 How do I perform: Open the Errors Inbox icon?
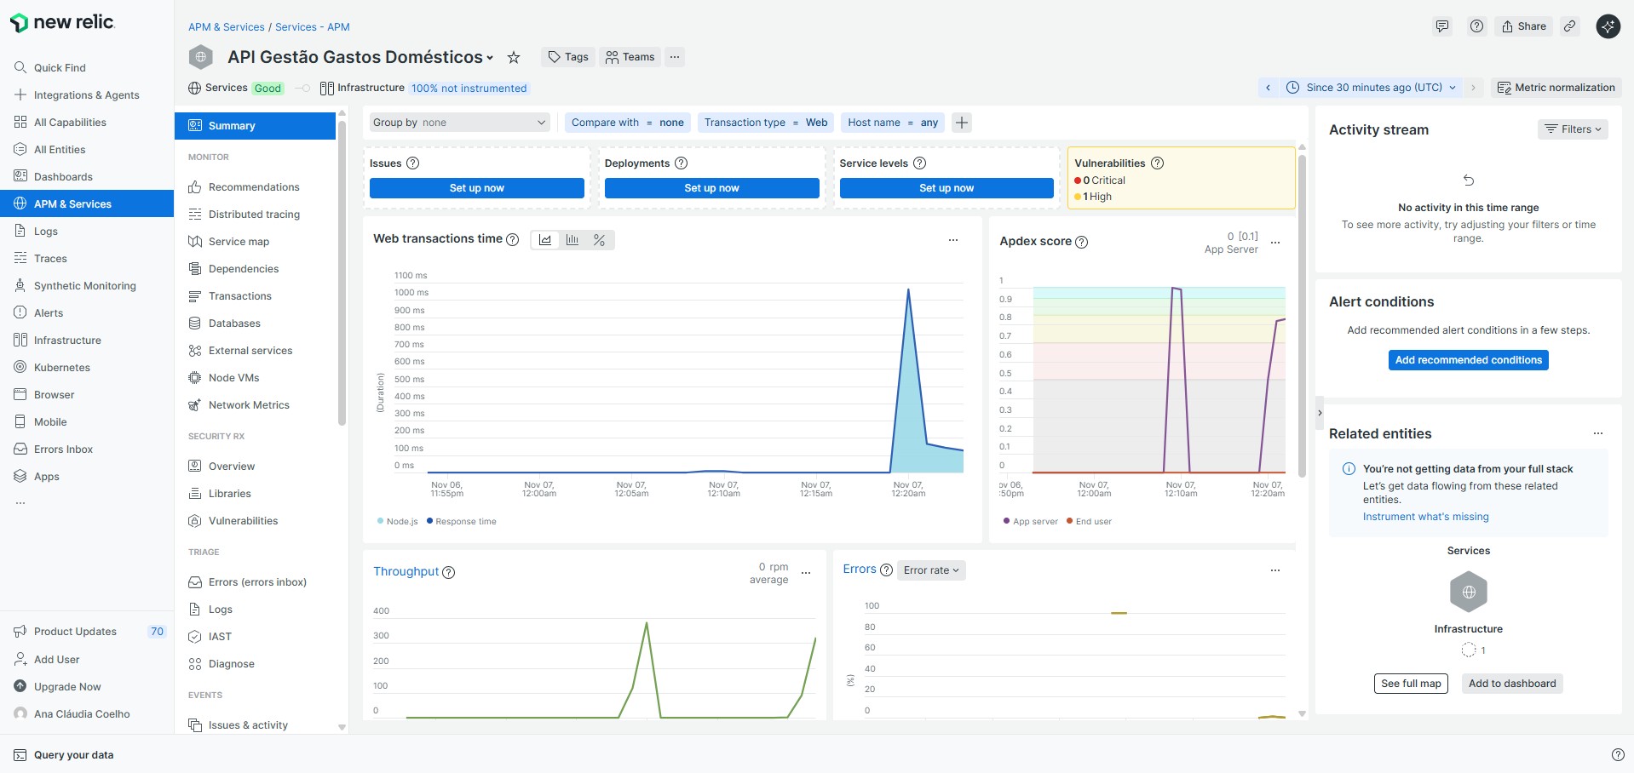pos(20,449)
